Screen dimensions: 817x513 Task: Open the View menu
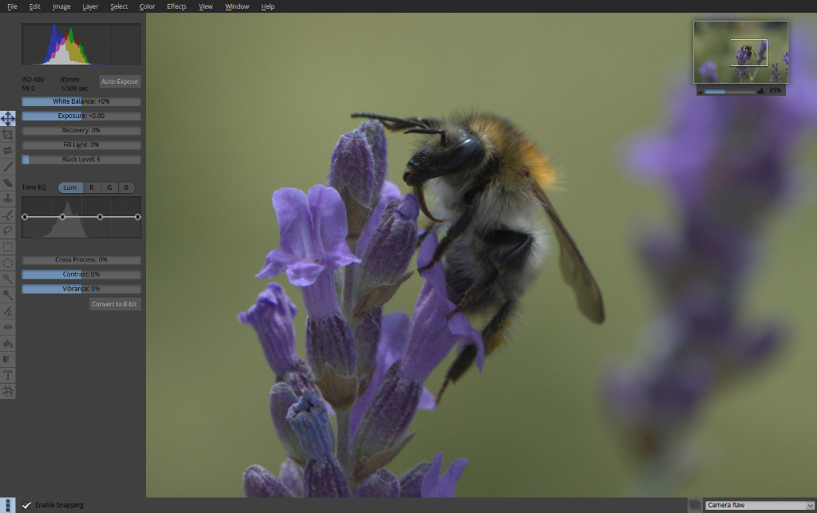click(206, 6)
